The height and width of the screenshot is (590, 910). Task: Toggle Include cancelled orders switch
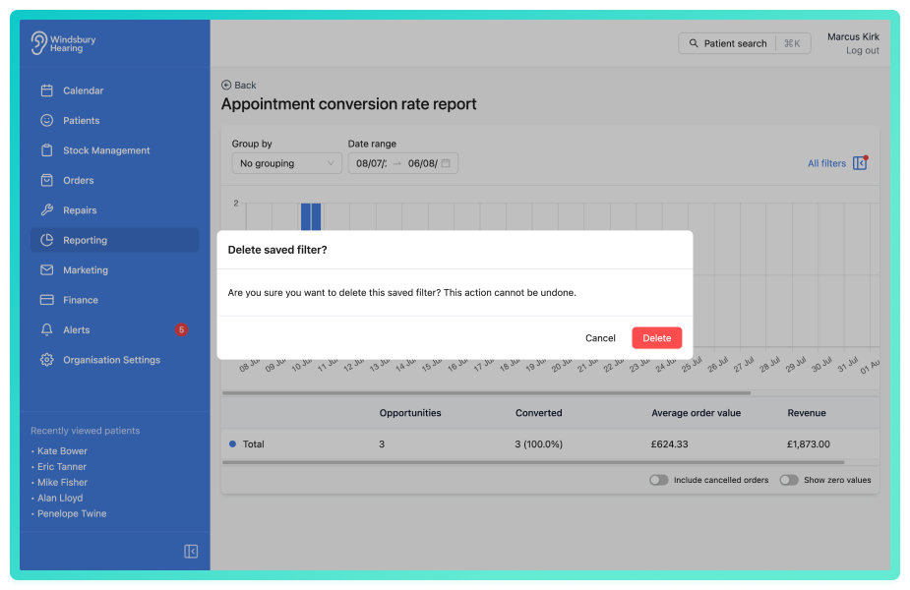pyautogui.click(x=659, y=480)
